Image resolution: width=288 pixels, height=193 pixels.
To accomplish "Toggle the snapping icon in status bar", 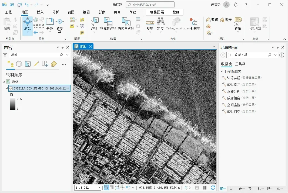I will [106, 187].
